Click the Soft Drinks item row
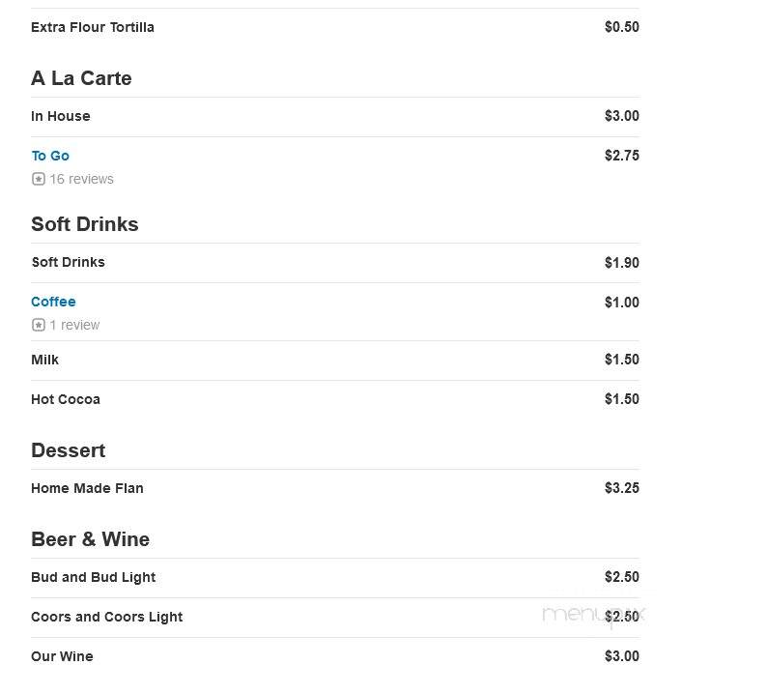767x694 pixels. point(335,262)
